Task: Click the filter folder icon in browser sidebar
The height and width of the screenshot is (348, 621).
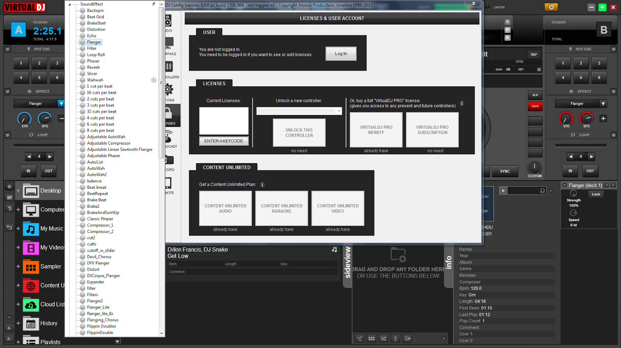Action: tap(9, 208)
